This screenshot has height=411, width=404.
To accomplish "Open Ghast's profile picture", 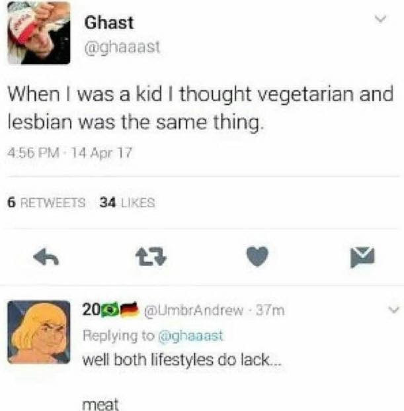I will click(39, 33).
